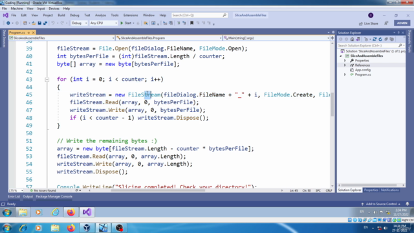Screen dimensions: 414x233
Task: Open the 175 % zoom level dropdown
Action: 16,190
